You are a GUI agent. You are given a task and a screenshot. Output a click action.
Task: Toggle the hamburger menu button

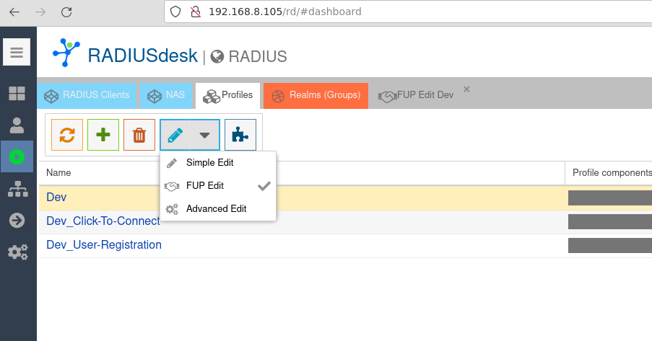[x=17, y=53]
